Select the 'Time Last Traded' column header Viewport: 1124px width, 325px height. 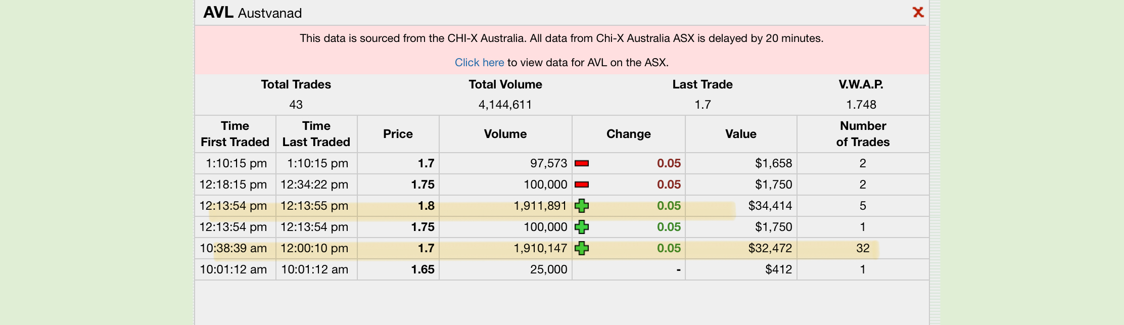point(316,134)
